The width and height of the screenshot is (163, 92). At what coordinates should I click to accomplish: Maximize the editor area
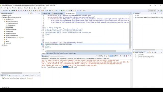pos(131,13)
